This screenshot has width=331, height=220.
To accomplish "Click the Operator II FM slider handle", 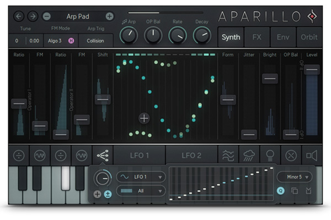I will pos(82,119).
